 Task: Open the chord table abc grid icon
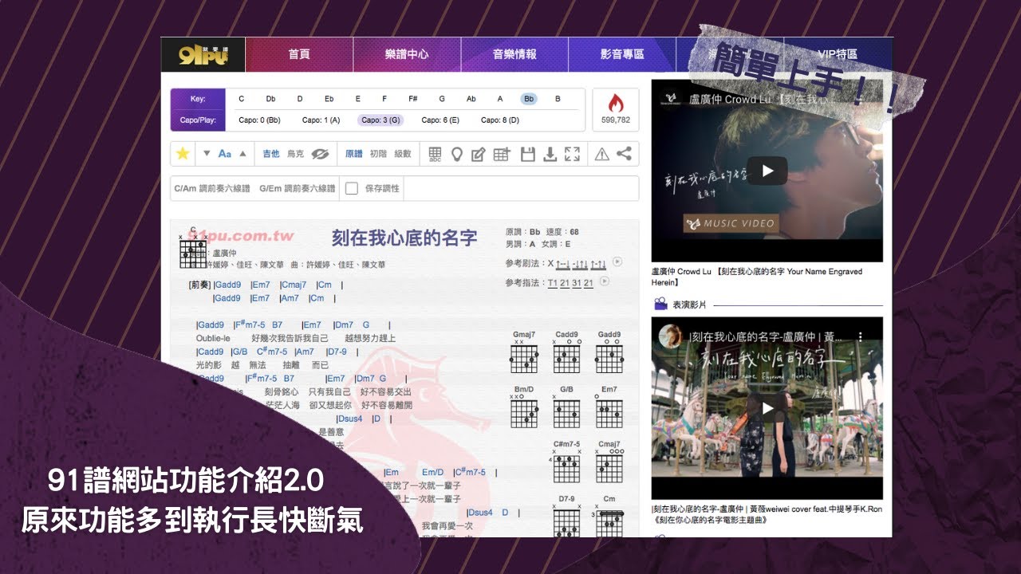(x=435, y=154)
